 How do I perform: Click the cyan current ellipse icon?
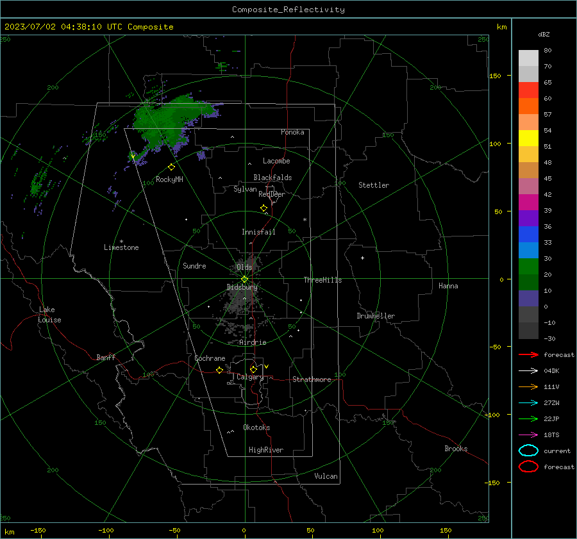[x=528, y=451]
